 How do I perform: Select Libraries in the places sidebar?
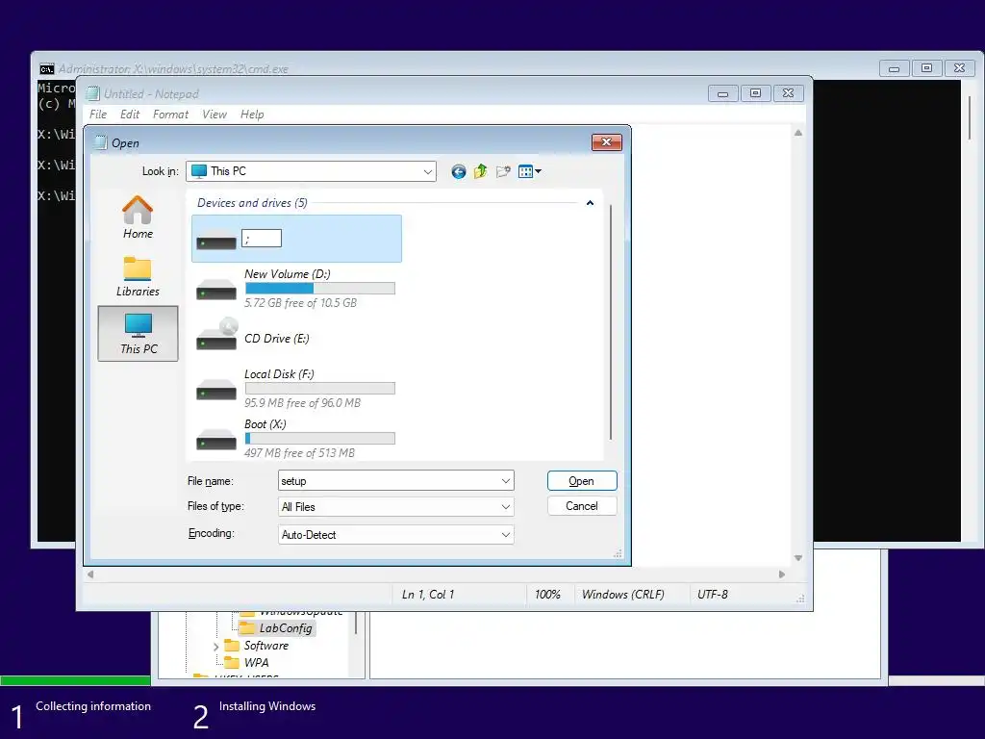coord(138,276)
